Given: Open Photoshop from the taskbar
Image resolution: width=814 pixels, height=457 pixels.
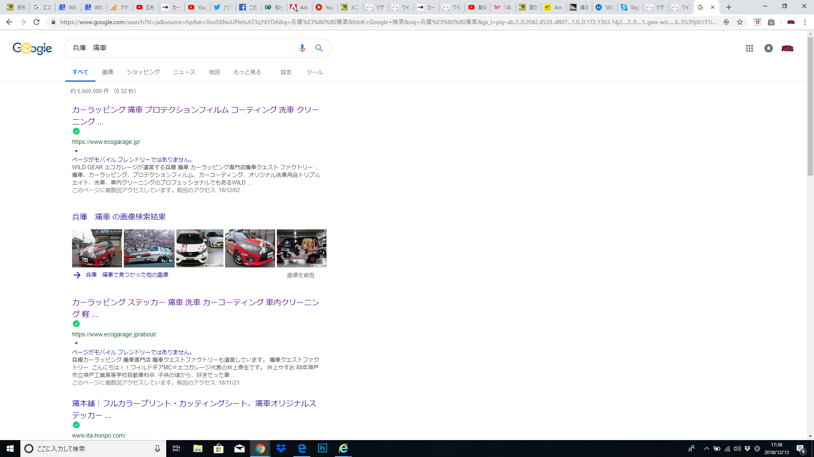Looking at the screenshot, I should click(x=323, y=449).
